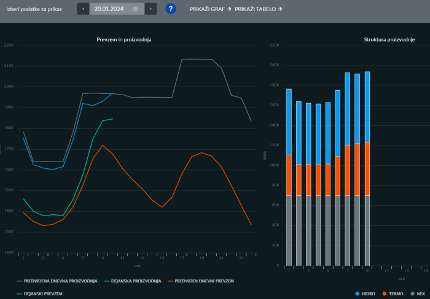Viewport: 430px width, 299px height.
Task: Click orange line peak at hour 9
Action: pos(103,146)
